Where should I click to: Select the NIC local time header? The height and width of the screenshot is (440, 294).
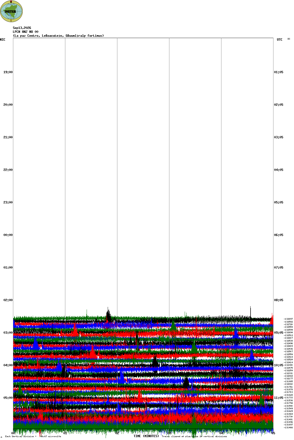(x=3, y=40)
